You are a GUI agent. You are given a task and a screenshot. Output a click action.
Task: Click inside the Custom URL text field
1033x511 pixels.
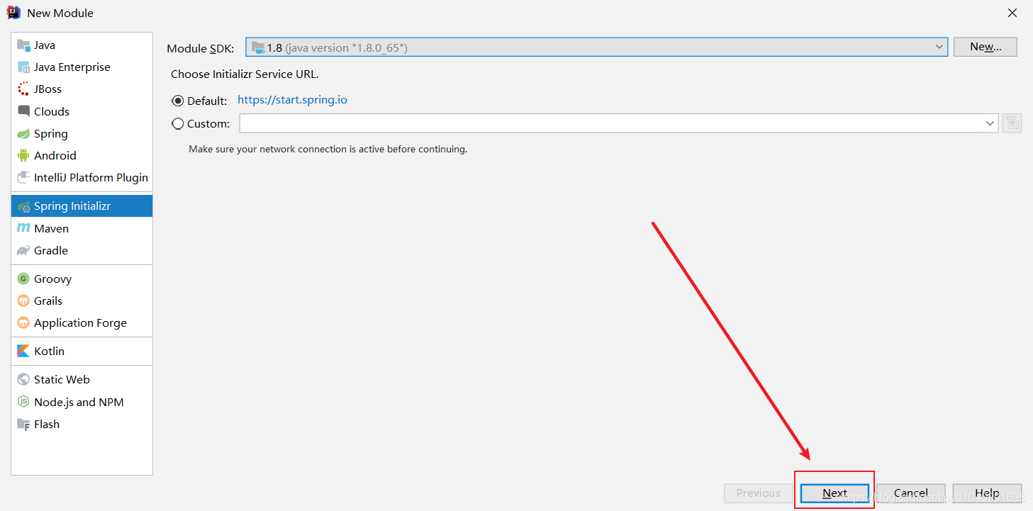click(610, 123)
